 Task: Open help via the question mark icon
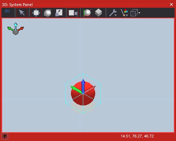click(5, 136)
